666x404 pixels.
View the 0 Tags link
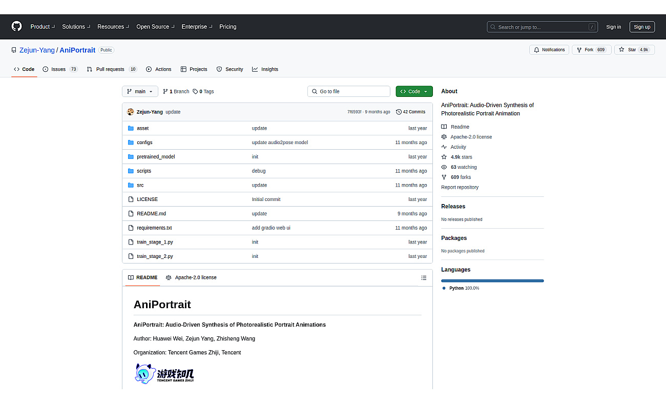point(203,91)
